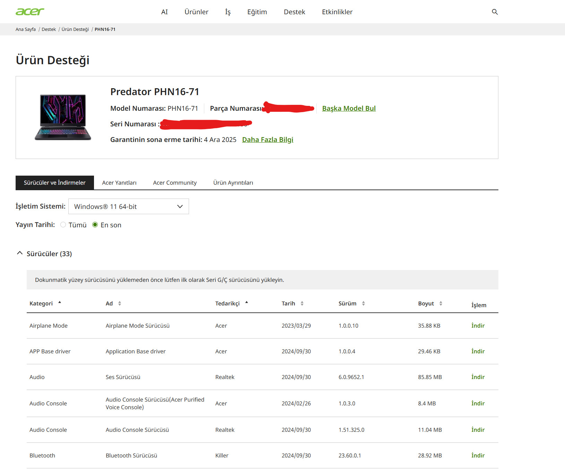Viewport: 565px width, 471px height.
Task: Download the Bluetooth Sürücüsü driver
Action: click(478, 455)
